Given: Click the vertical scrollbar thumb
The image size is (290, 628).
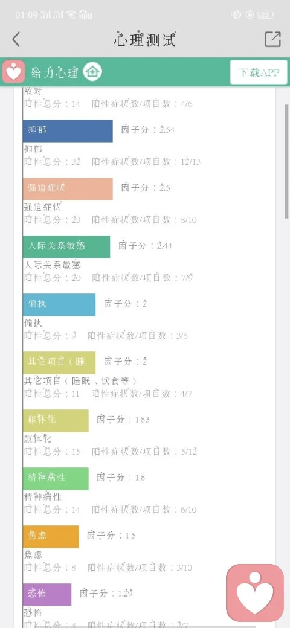Looking at the screenshot, I should [286, 161].
